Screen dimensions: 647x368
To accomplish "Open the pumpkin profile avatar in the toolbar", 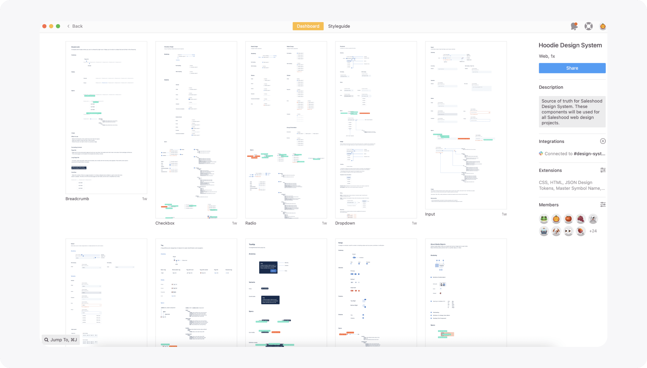I will [603, 26].
